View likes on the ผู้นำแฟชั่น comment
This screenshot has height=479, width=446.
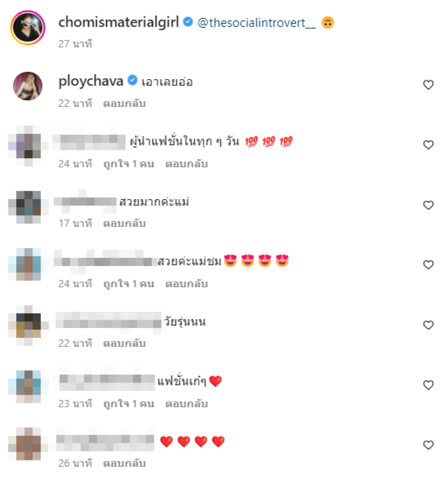pyautogui.click(x=129, y=164)
